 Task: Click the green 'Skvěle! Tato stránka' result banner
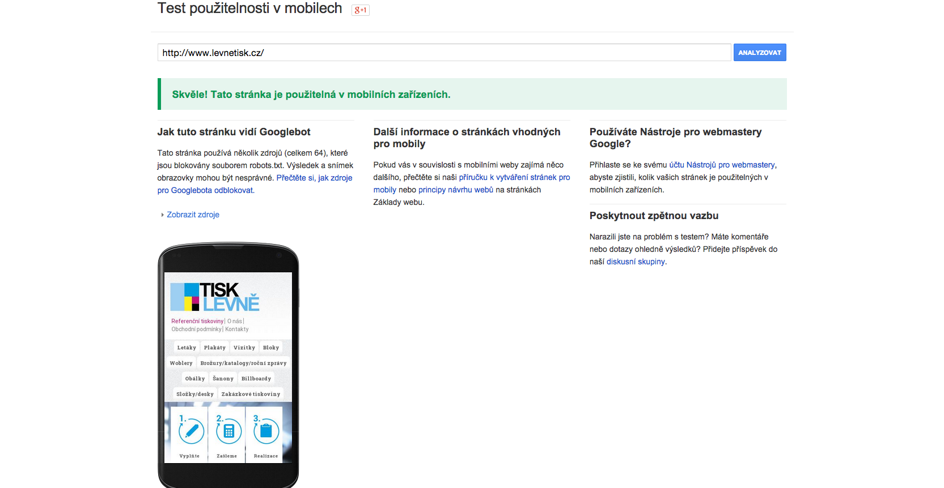(x=472, y=94)
